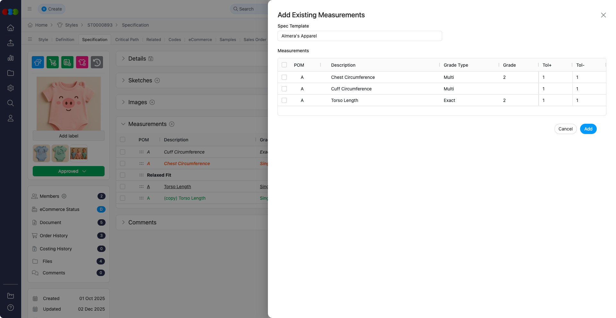This screenshot has width=616, height=318.
Task: Open the add costing document icon
Action: [x=67, y=62]
